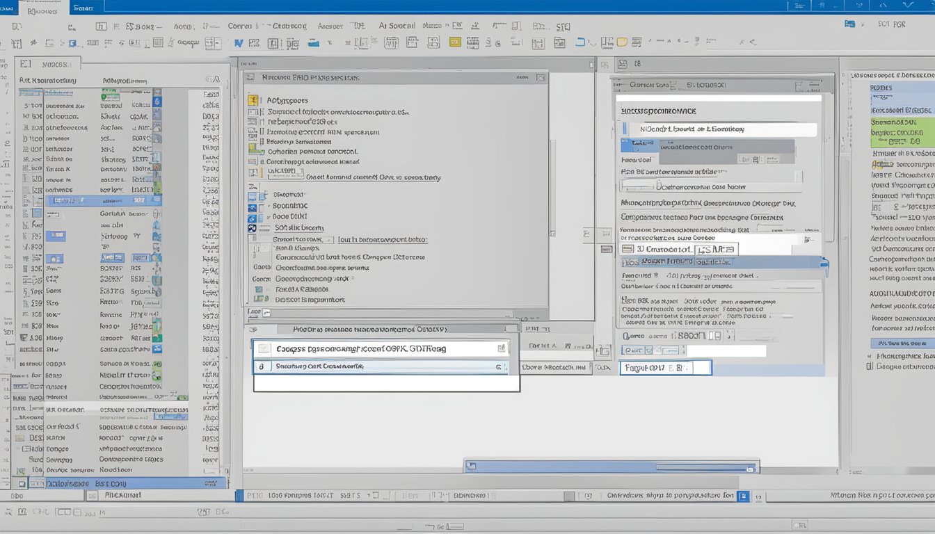
Task: Choose the light-blue highlighted row in the bottom popup list
Action: (381, 366)
